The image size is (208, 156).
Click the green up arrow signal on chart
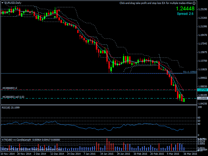tap(55, 17)
